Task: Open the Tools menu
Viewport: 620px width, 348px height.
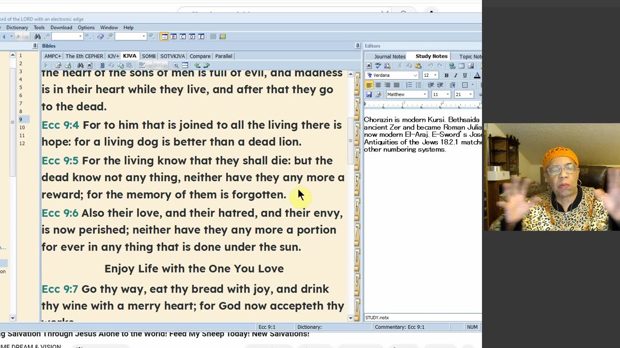Action: point(39,28)
